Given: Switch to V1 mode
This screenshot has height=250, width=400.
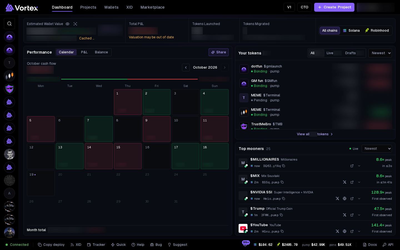Looking at the screenshot, I should click(289, 7).
